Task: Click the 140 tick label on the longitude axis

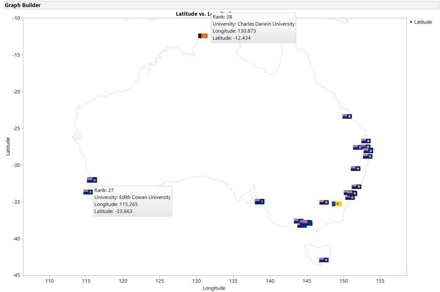Action: coord(270,281)
